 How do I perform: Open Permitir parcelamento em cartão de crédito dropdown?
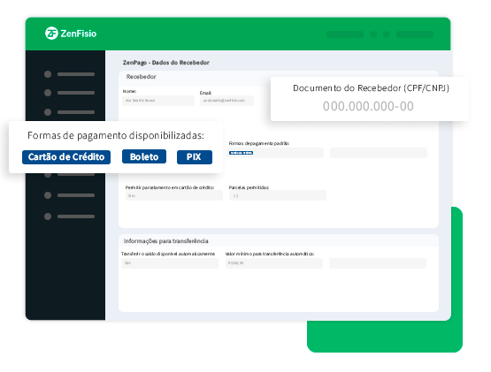click(174, 195)
